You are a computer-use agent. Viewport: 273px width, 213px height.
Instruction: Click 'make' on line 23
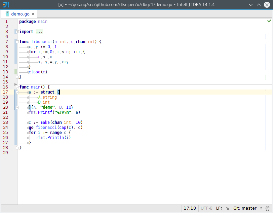pos(45,122)
